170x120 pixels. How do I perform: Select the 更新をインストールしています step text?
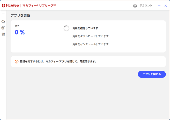[x=91, y=44]
